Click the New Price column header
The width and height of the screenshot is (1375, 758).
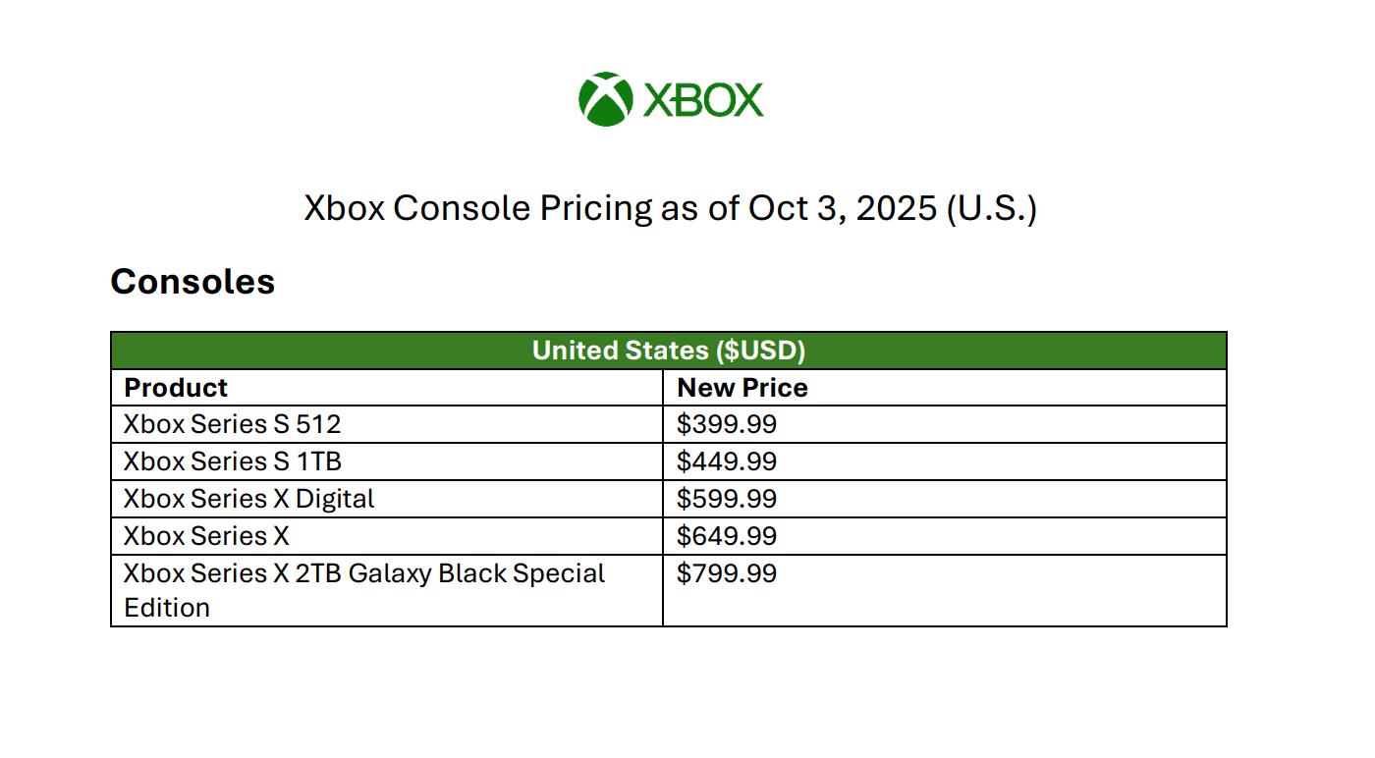[x=742, y=388]
